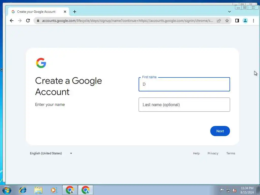Open the Chrome profile avatar

click(245, 21)
